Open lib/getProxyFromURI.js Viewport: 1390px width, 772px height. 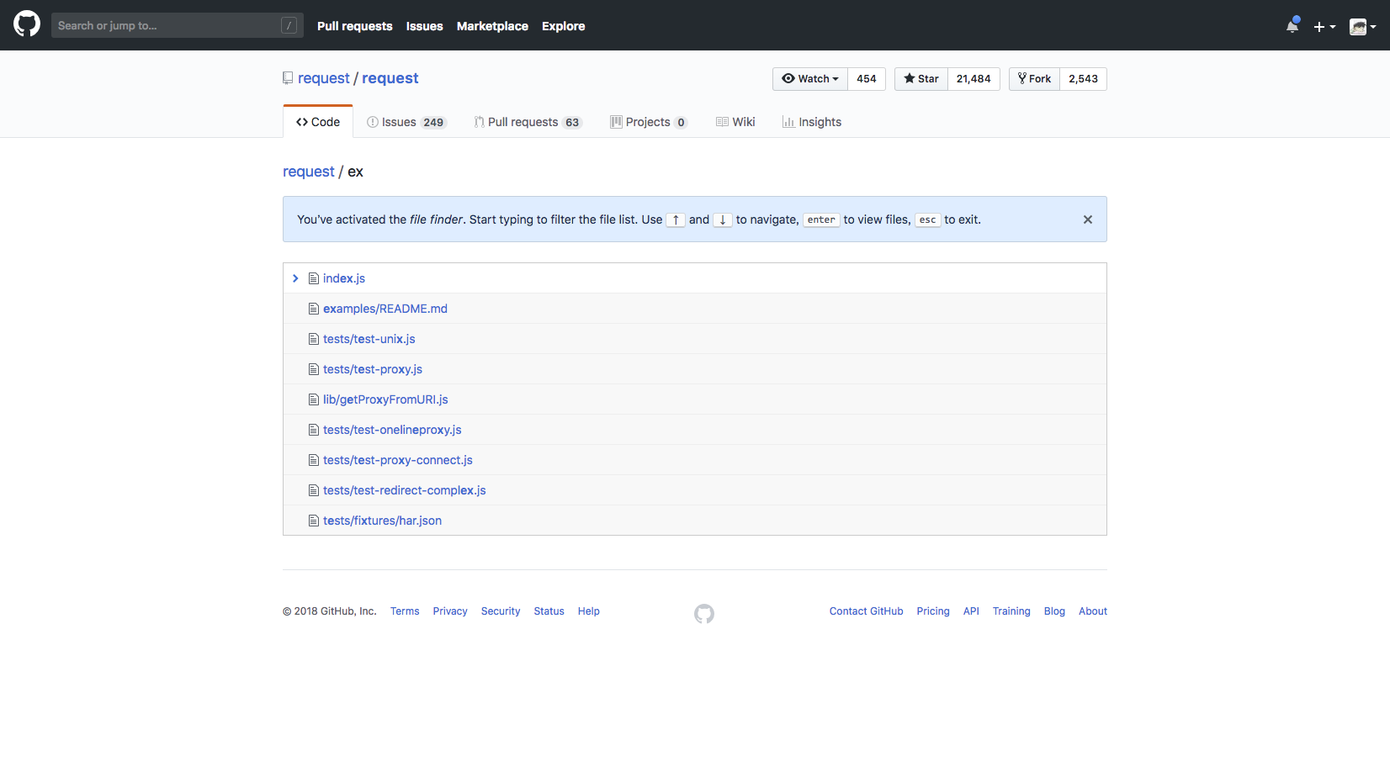[385, 399]
